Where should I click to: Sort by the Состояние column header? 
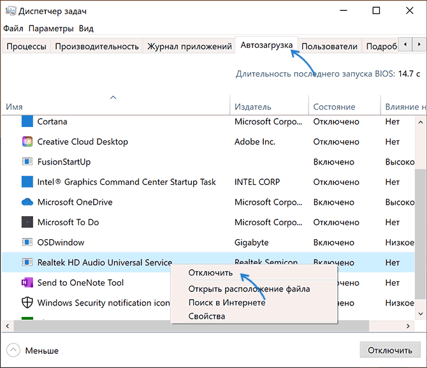(334, 107)
